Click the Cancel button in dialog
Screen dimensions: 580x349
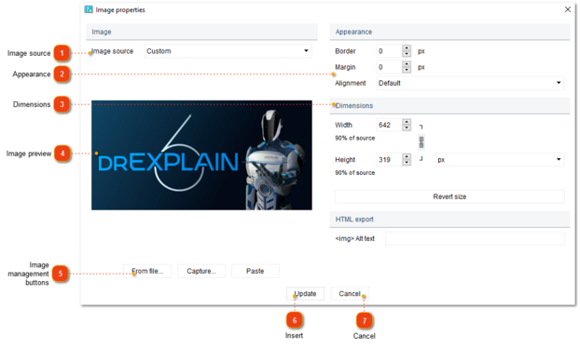(350, 293)
